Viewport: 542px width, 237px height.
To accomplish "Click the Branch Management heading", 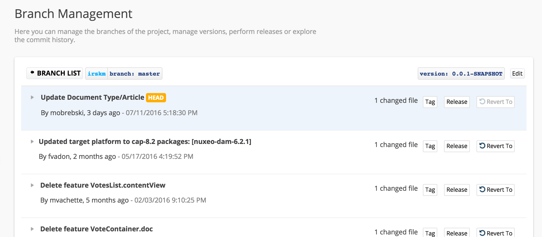I will [73, 14].
